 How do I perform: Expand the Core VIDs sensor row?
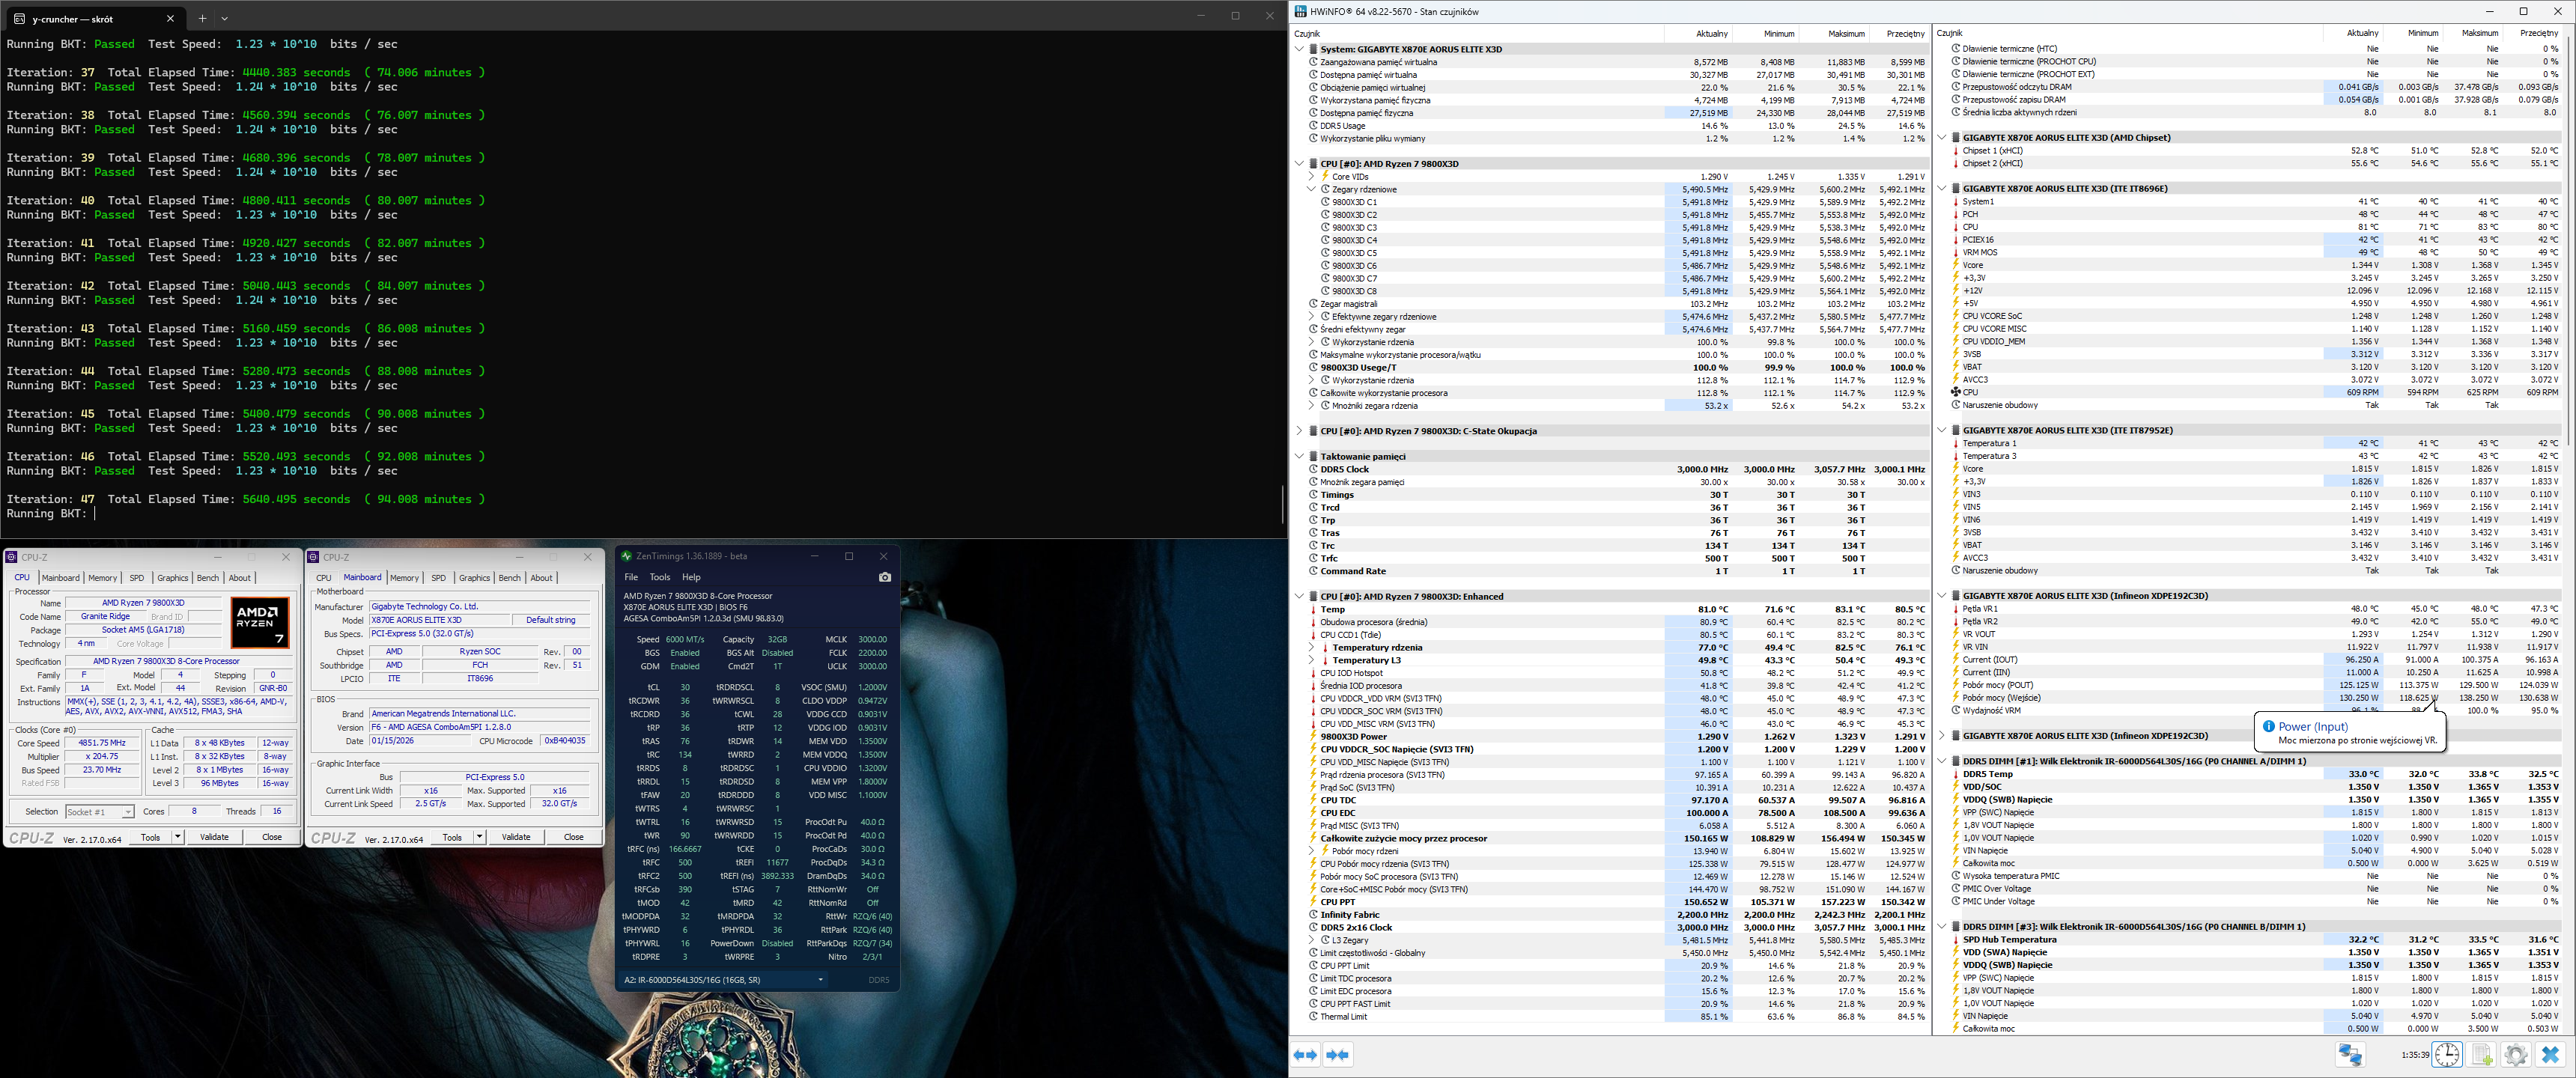click(1311, 176)
